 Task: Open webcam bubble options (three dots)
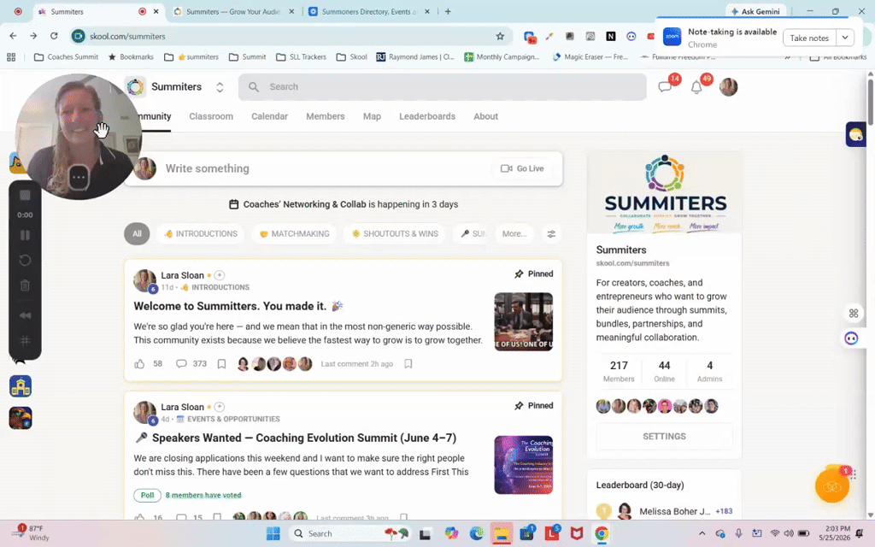(79, 178)
